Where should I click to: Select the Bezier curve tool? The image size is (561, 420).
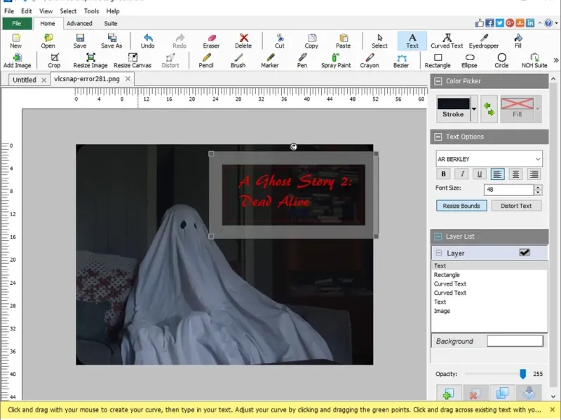400,60
